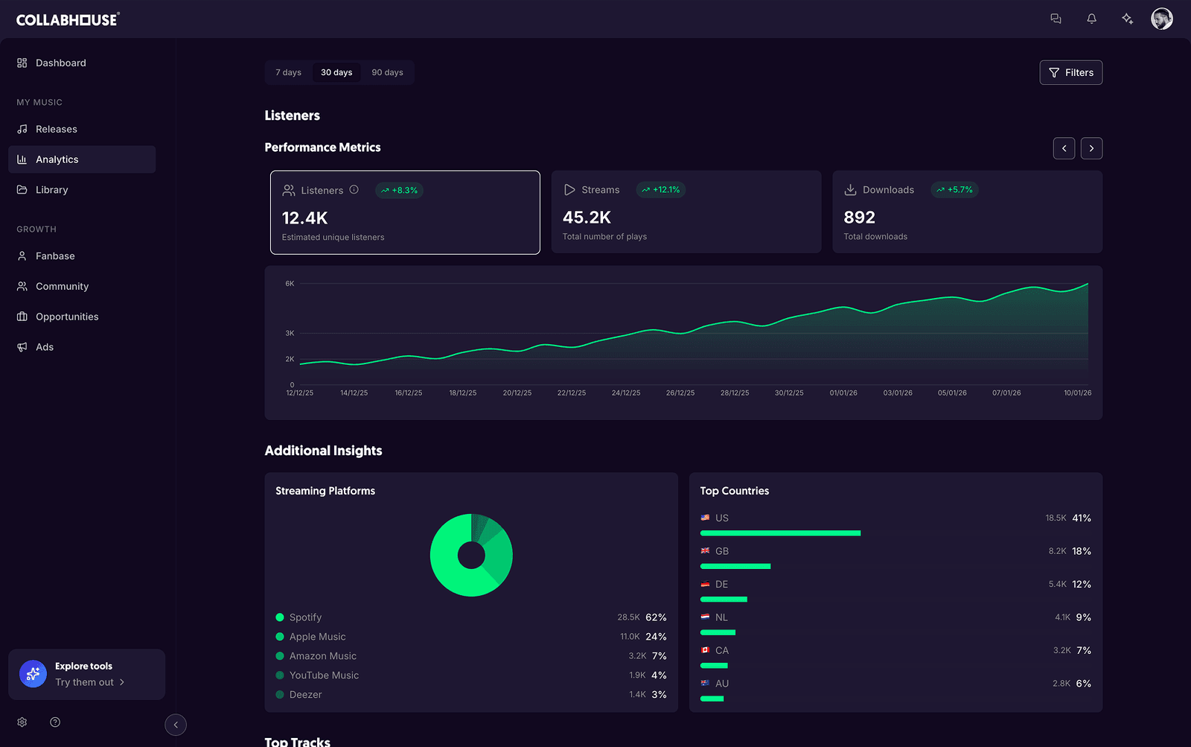Click the Spotify legend dot
Image resolution: width=1191 pixels, height=747 pixels.
[x=280, y=617]
